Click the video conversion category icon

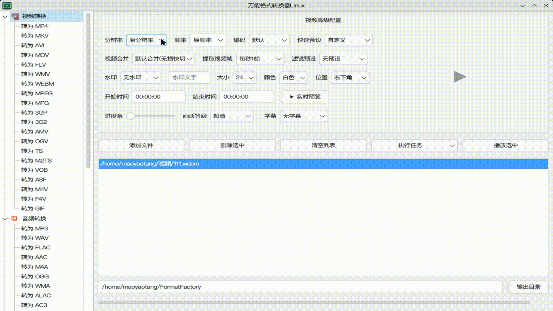(15, 16)
